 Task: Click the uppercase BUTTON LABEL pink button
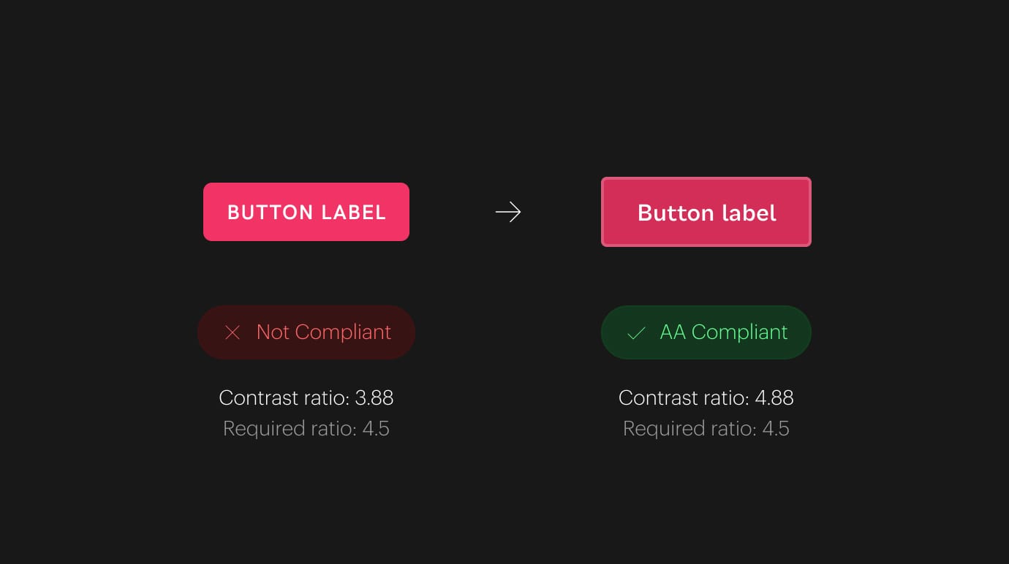(306, 212)
